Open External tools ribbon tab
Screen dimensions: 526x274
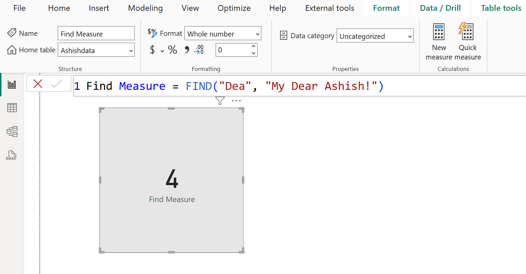329,8
